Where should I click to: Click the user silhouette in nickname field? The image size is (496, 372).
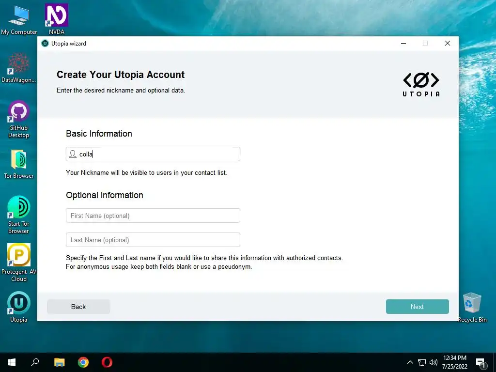[73, 154]
